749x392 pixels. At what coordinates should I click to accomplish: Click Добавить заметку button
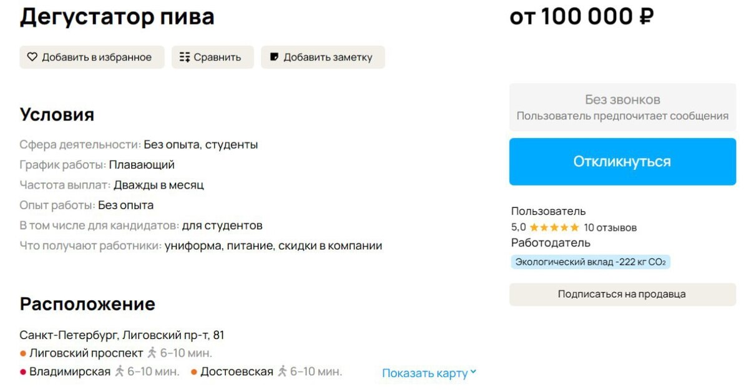click(323, 57)
